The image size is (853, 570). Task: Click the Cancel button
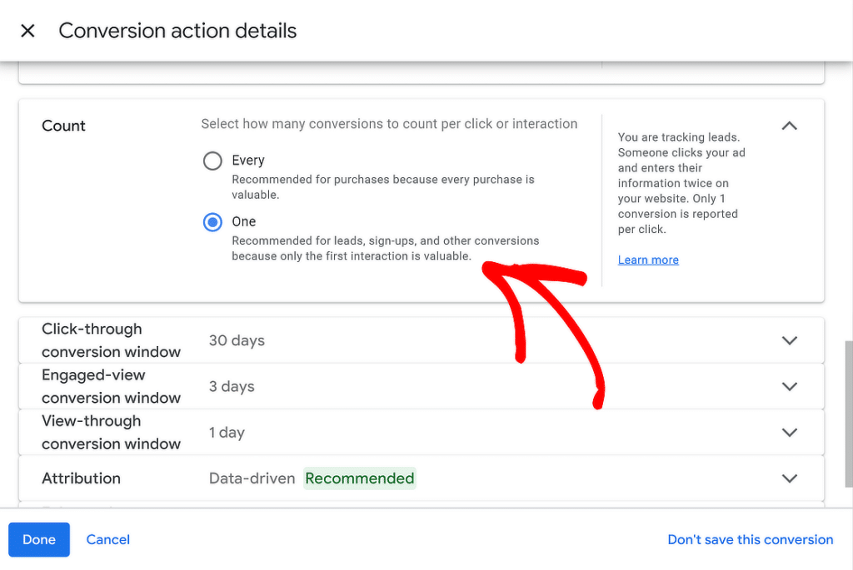[x=107, y=539]
